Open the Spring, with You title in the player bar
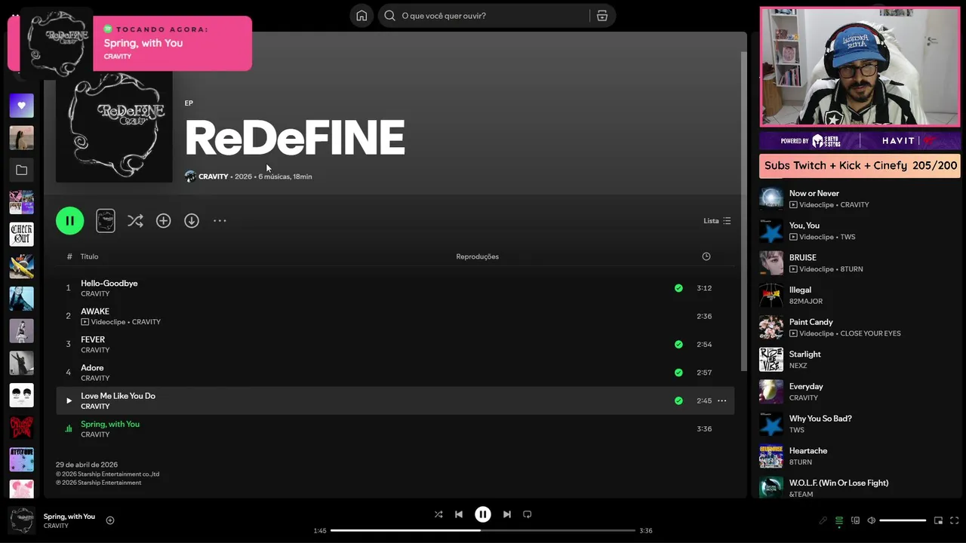Viewport: 966px width, 543px height. [x=69, y=517]
